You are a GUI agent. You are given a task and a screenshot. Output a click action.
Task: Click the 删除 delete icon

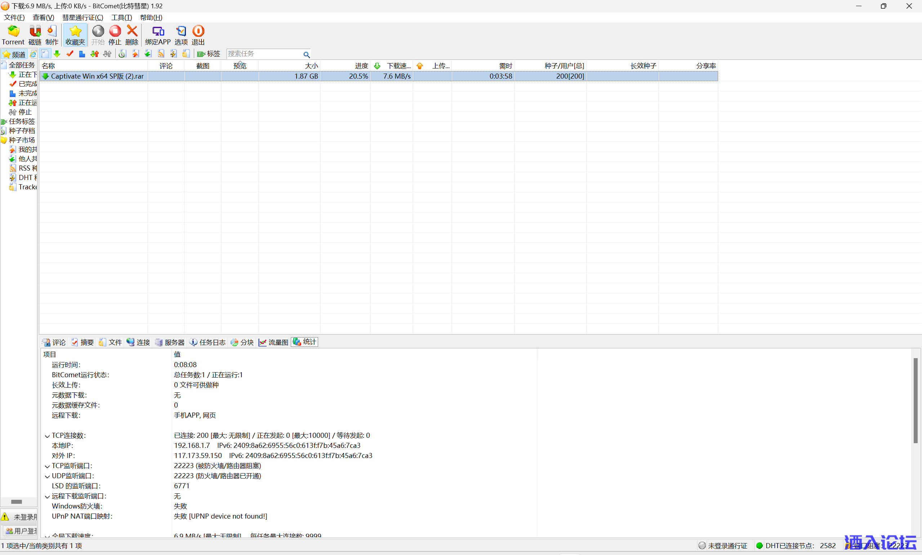(x=132, y=31)
